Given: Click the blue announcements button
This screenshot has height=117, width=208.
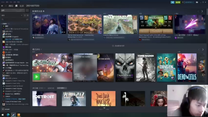Looking at the screenshot, I should (x=172, y=2).
